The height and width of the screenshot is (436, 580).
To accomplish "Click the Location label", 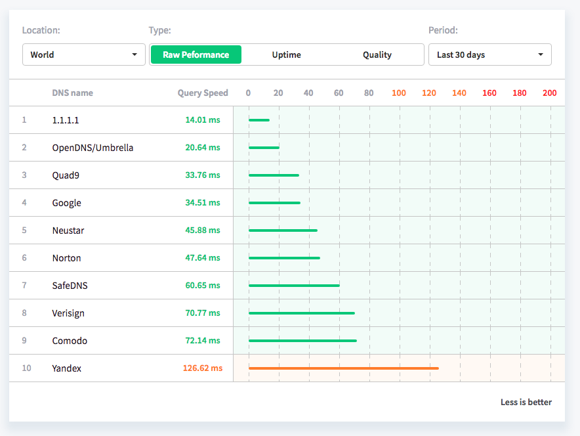I will 41,30.
